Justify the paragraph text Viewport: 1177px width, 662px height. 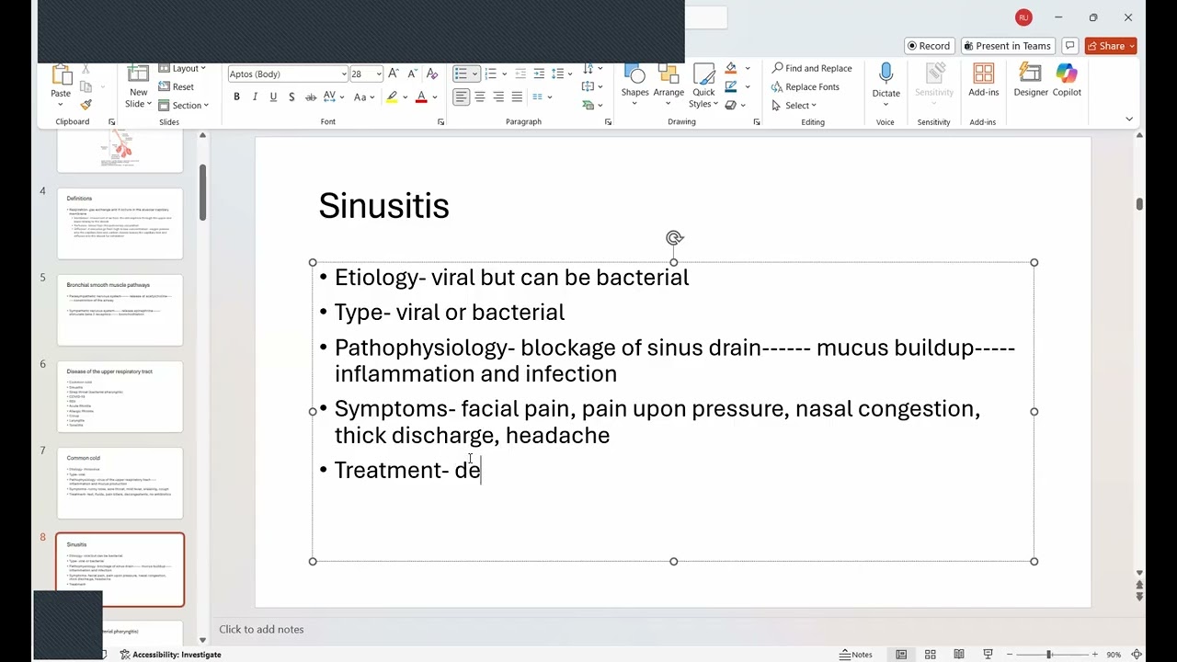(517, 97)
